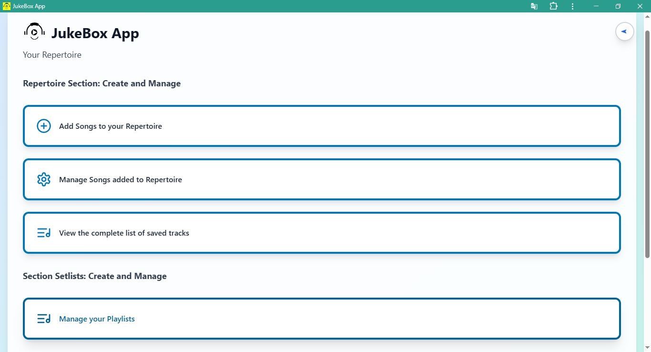The height and width of the screenshot is (352, 651).
Task: Open the three-dot menu in title bar
Action: click(572, 6)
